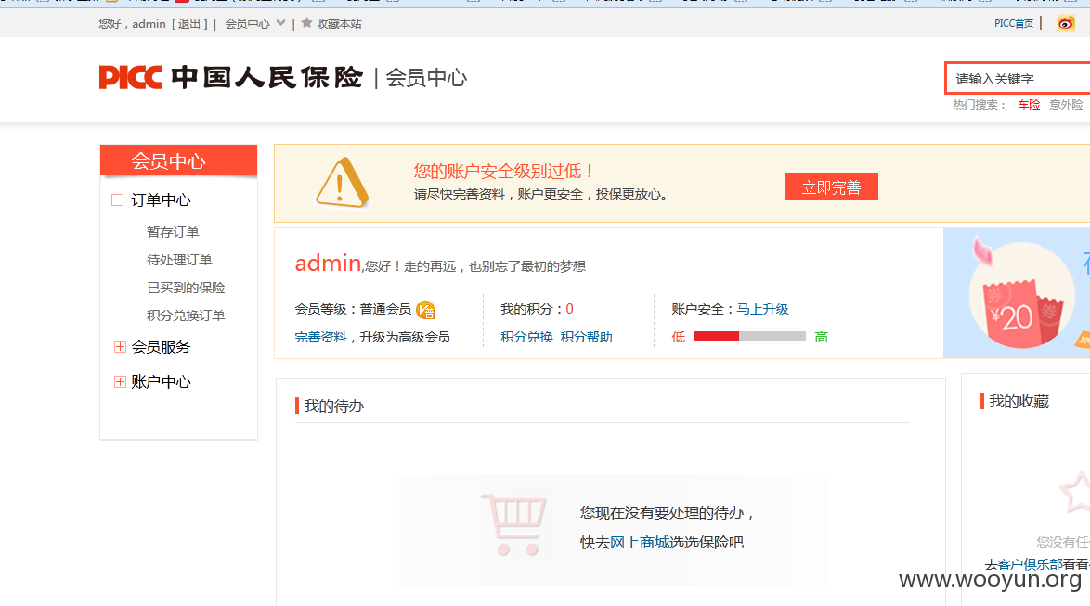Click the admin username greeting
Screen dimensions: 1090x606
[x=328, y=264]
